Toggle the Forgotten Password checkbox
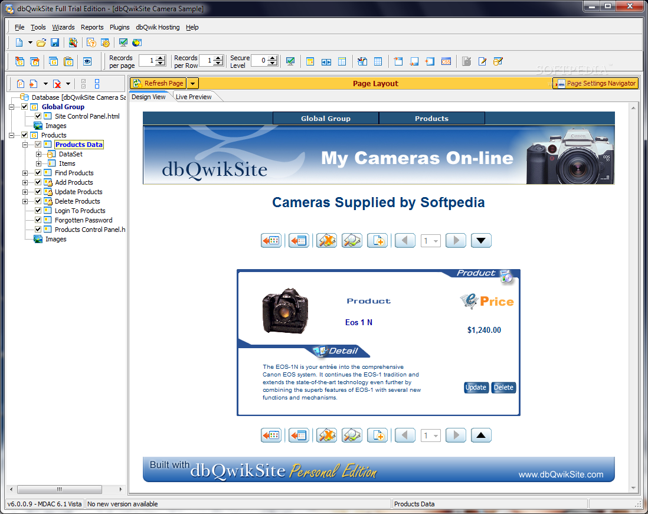The height and width of the screenshot is (514, 648). pyautogui.click(x=38, y=220)
